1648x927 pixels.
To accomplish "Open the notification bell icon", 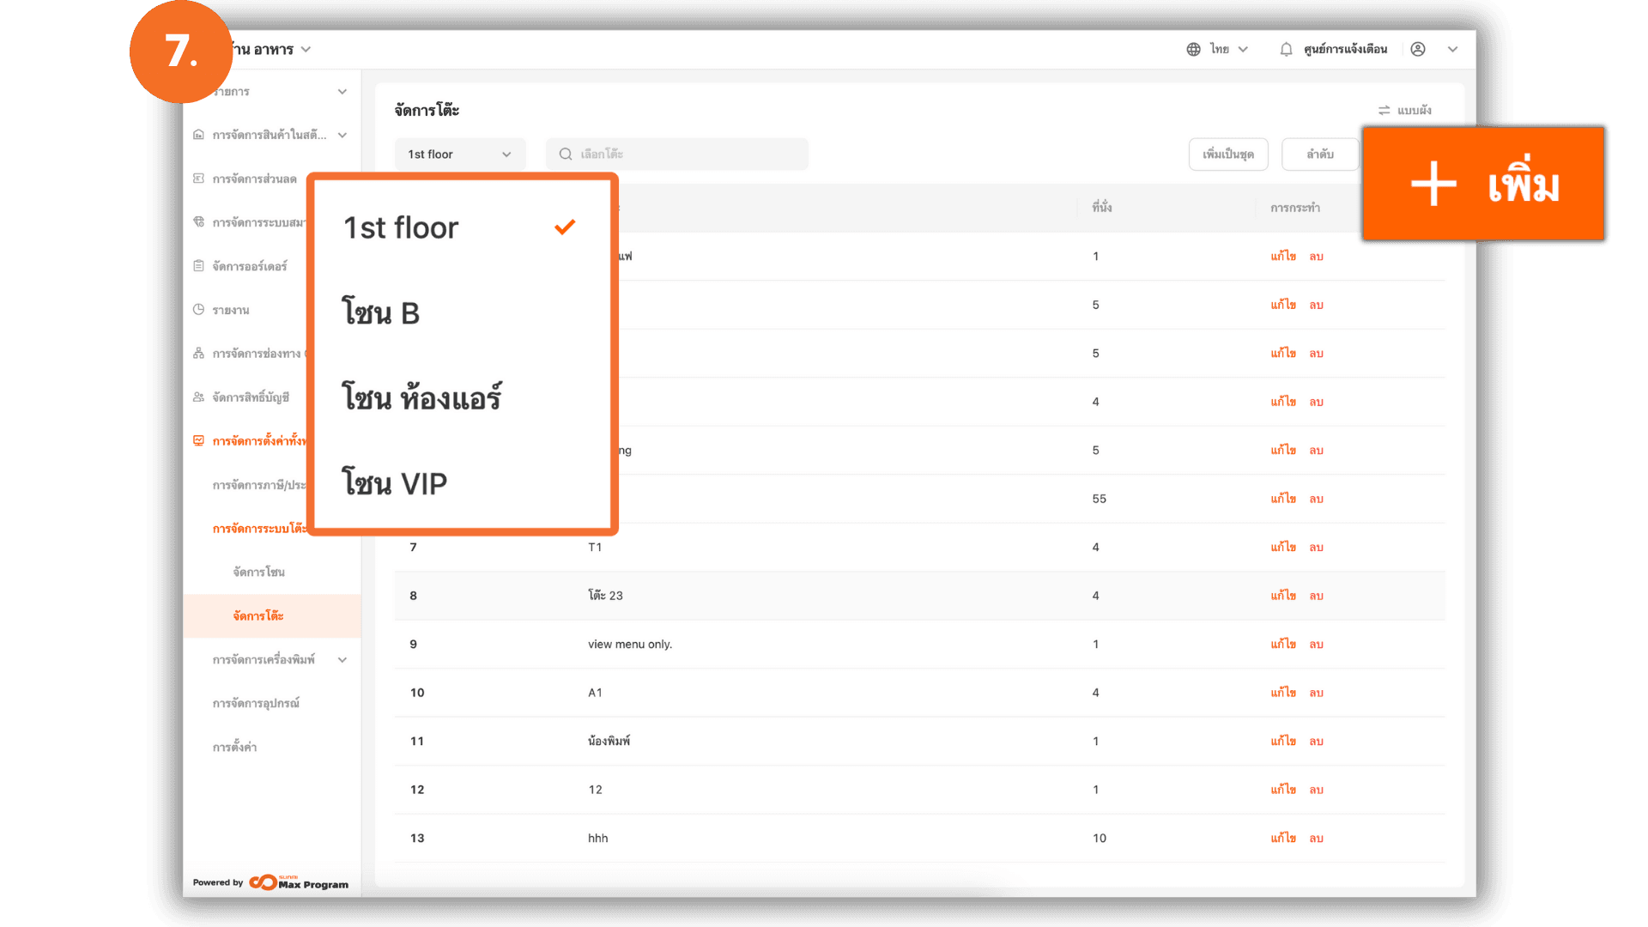I will coord(1286,50).
